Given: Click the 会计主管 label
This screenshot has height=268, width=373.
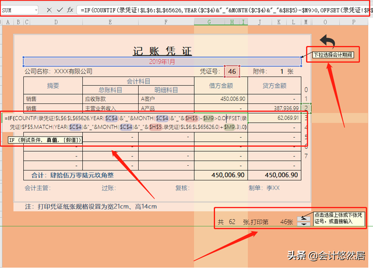Looking at the screenshot, I should (x=37, y=188).
